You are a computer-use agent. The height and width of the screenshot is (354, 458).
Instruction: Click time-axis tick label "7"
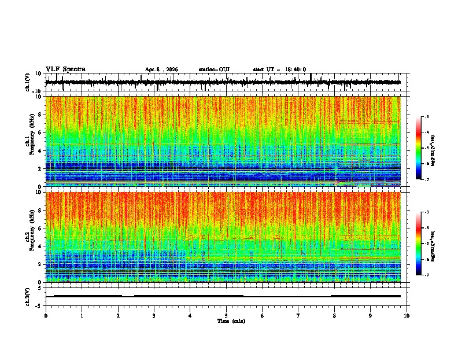click(298, 316)
